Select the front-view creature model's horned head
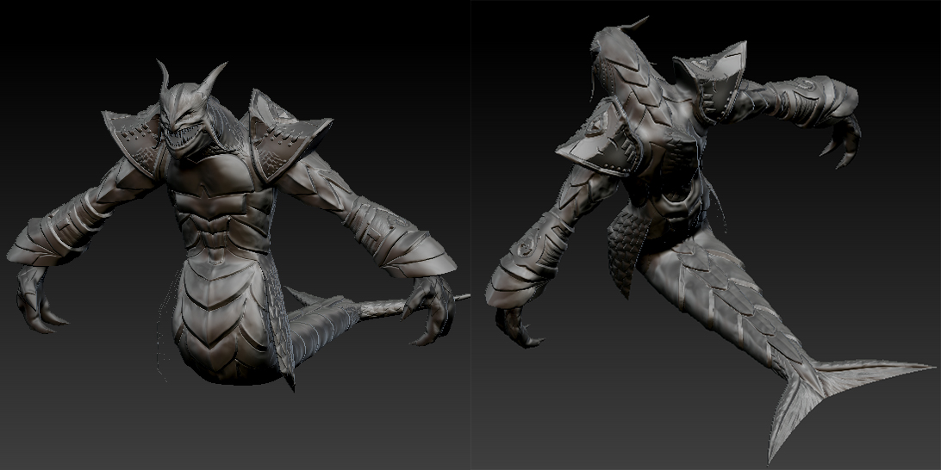Viewport: 941px width, 470px height. click(x=190, y=111)
